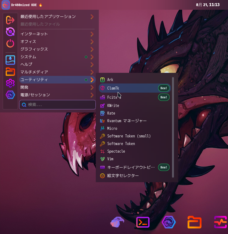Select the ヘルプ menu category

57,65
